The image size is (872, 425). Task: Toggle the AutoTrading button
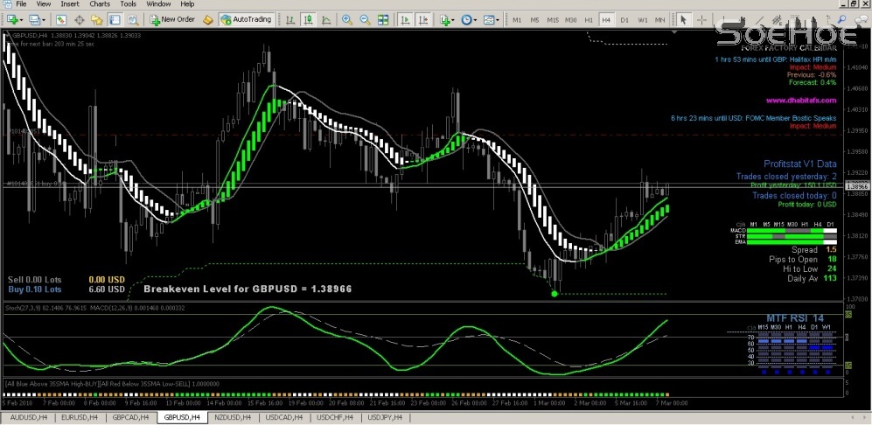click(246, 19)
